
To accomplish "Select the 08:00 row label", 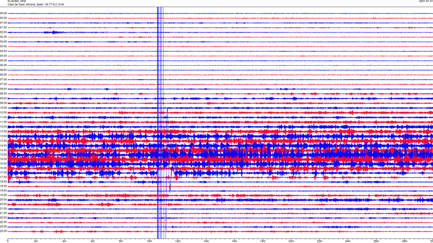I will [x=3, y=89].
